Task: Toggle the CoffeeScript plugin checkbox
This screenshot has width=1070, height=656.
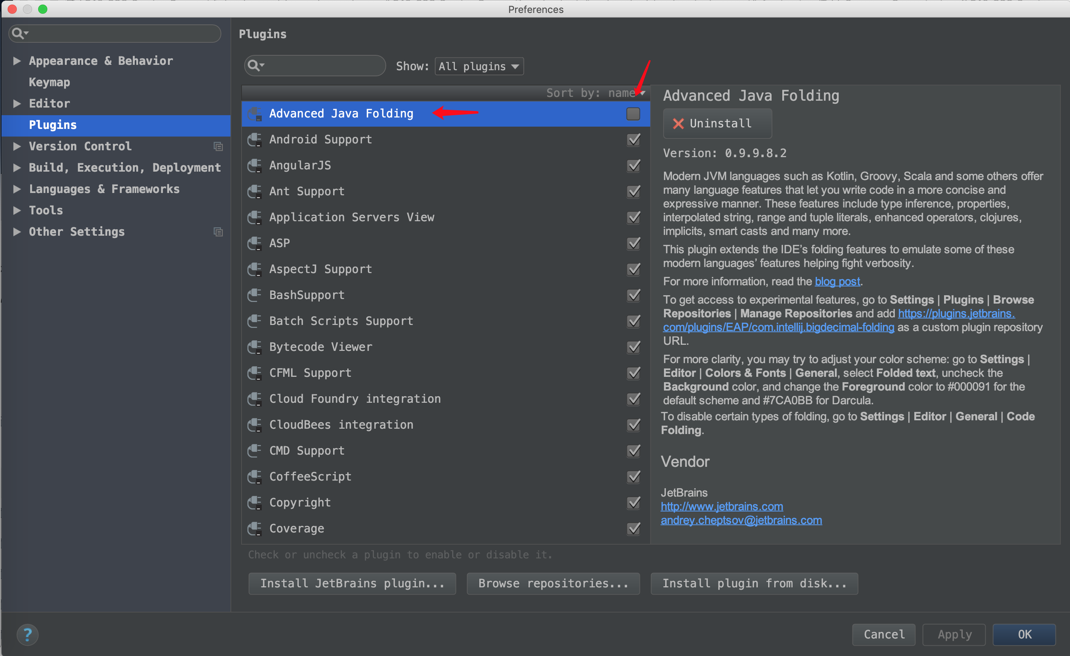Action: tap(633, 477)
